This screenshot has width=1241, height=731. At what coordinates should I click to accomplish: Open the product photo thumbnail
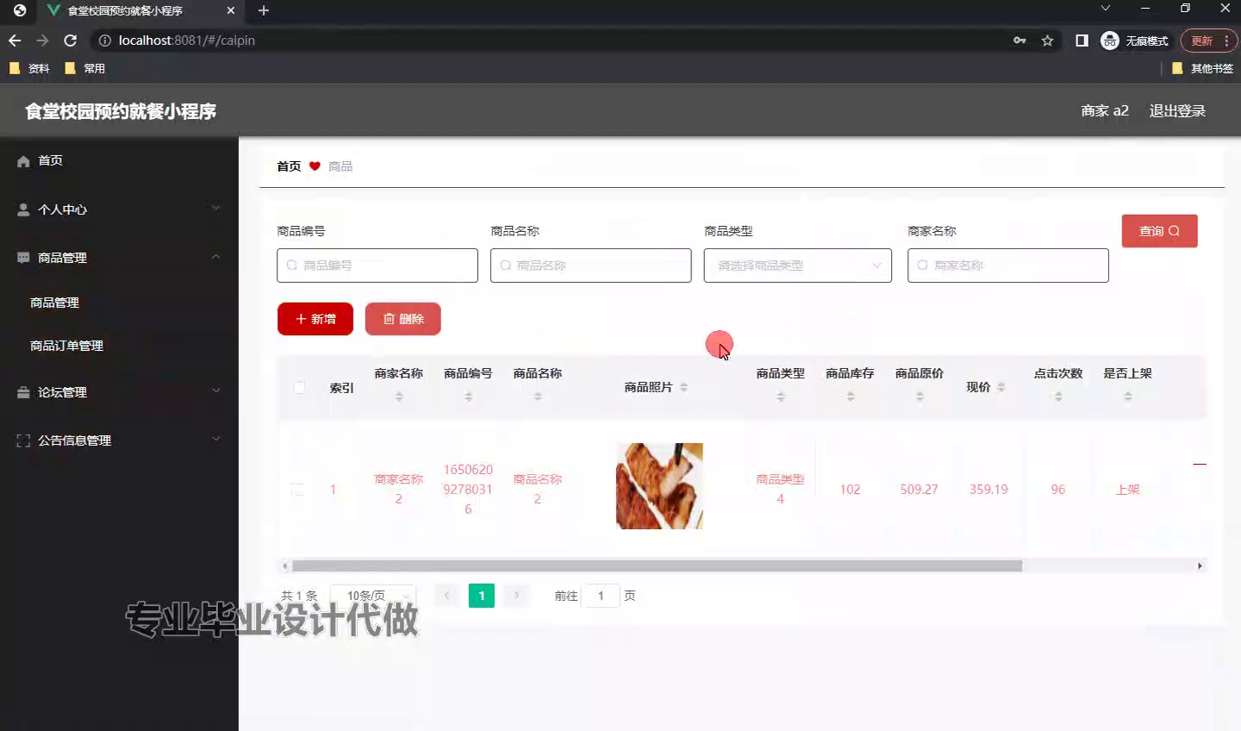[x=659, y=486]
